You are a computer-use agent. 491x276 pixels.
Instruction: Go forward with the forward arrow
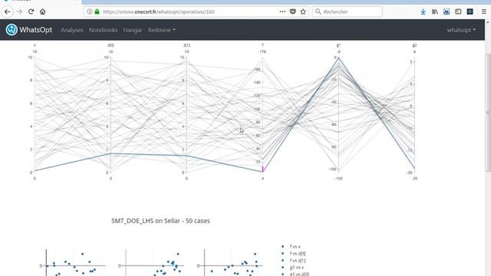click(x=19, y=12)
